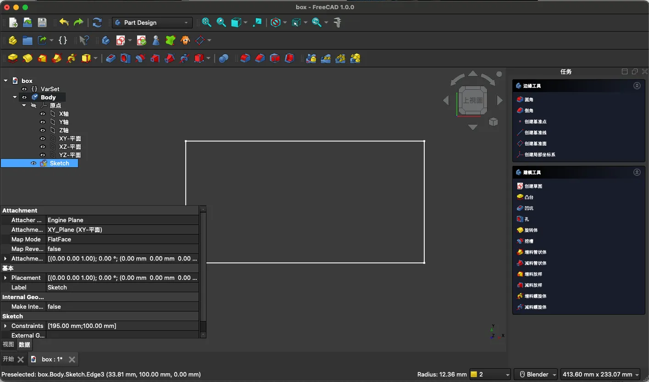Choose the Additive Loft toolbar icon
This screenshot has height=382, width=649.
(x=42, y=58)
